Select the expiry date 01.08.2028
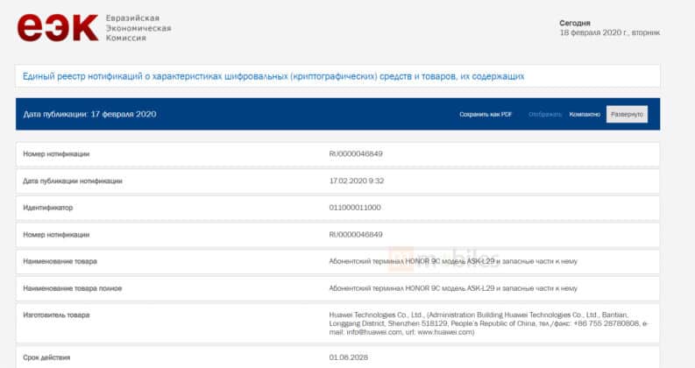 pos(347,358)
